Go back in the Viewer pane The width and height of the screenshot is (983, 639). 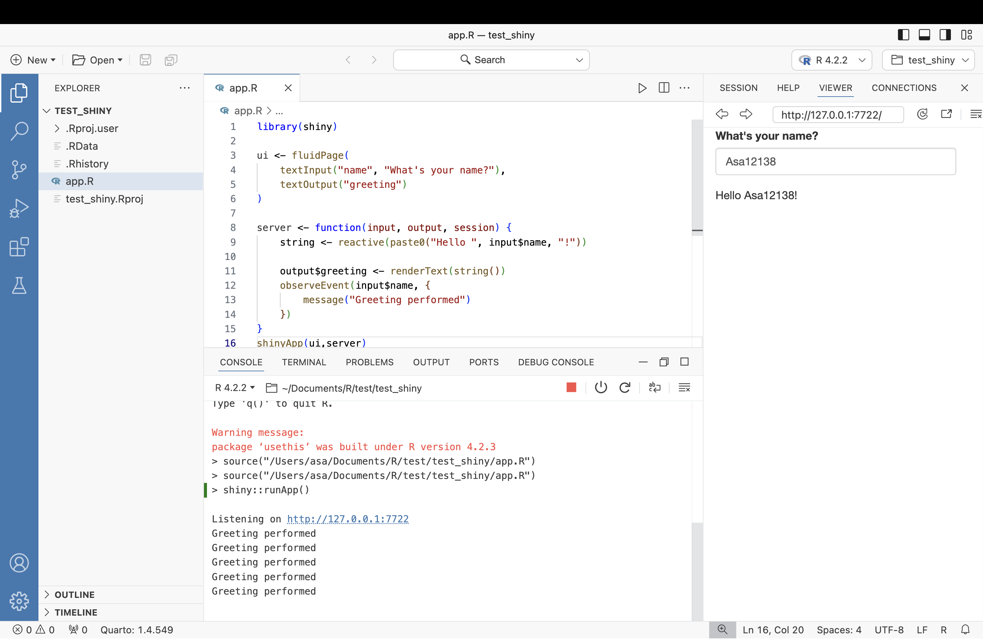pos(722,114)
